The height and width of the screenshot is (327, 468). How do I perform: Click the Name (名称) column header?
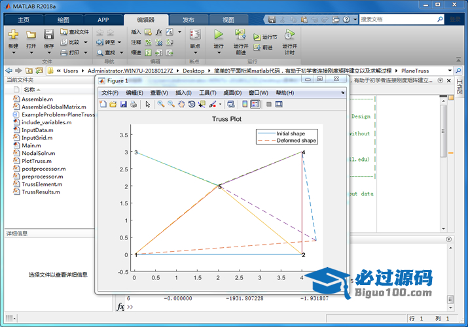click(x=29, y=90)
